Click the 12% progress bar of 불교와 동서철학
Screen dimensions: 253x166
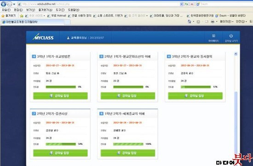(195, 87)
